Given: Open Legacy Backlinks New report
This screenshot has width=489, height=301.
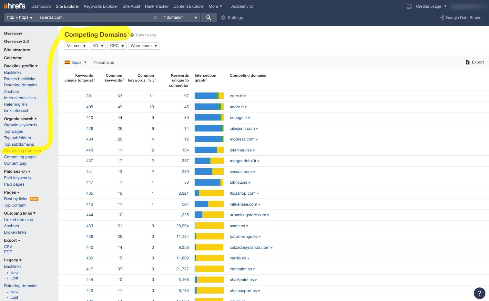Looking at the screenshot, I should click(x=15, y=273).
